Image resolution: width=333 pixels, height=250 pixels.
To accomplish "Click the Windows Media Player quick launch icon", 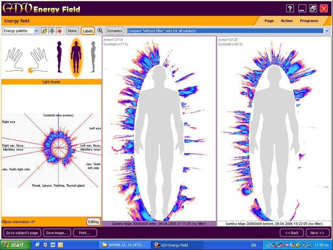I will tap(45, 245).
